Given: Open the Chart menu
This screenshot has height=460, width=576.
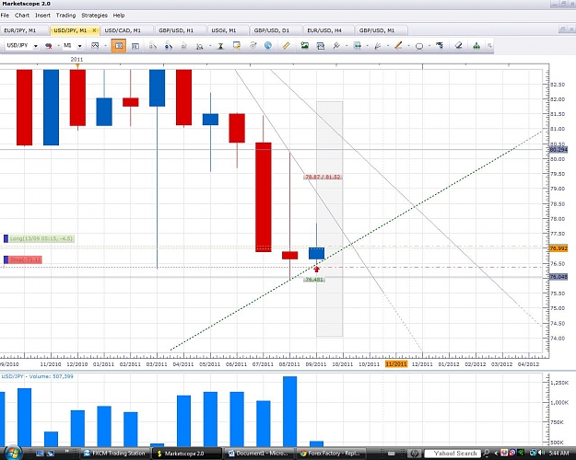Looking at the screenshot, I should [22, 16].
